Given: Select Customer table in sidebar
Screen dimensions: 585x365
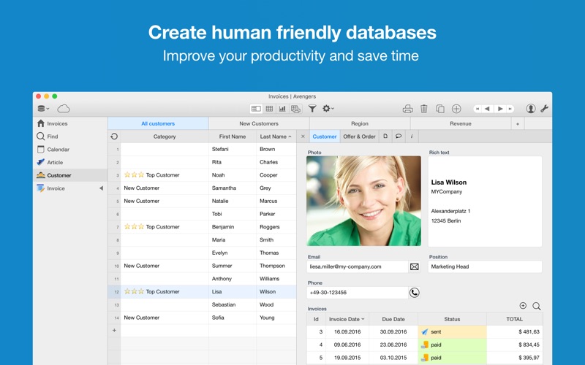Looking at the screenshot, I should (x=70, y=175).
